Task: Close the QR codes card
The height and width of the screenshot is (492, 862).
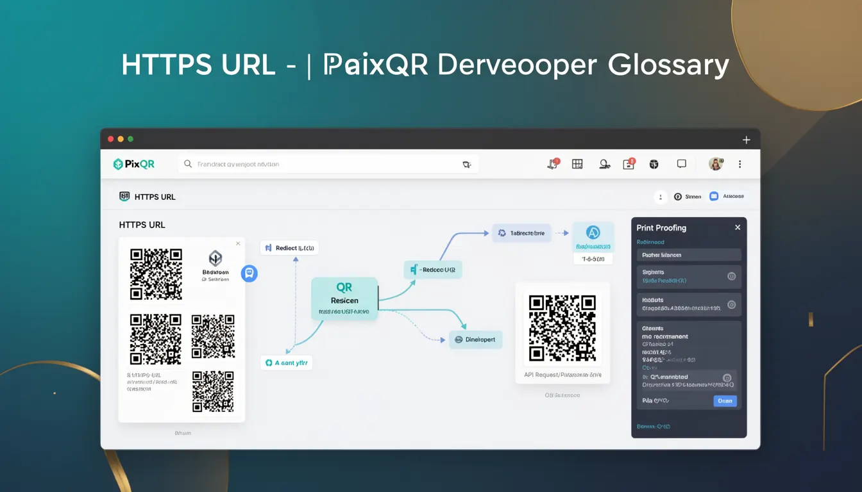Action: coord(238,243)
